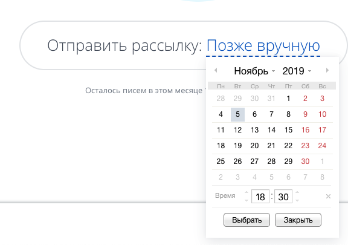
Task: Click the Закрыть button
Action: pos(298,220)
